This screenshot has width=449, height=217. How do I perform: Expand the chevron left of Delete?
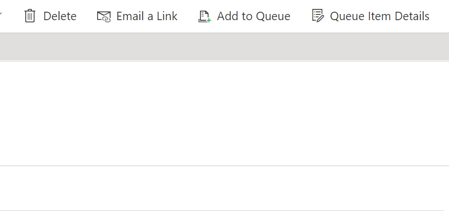coord(1,15)
